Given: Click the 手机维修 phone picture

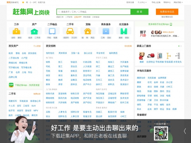Looking at the screenshot, I should pos(159,56).
